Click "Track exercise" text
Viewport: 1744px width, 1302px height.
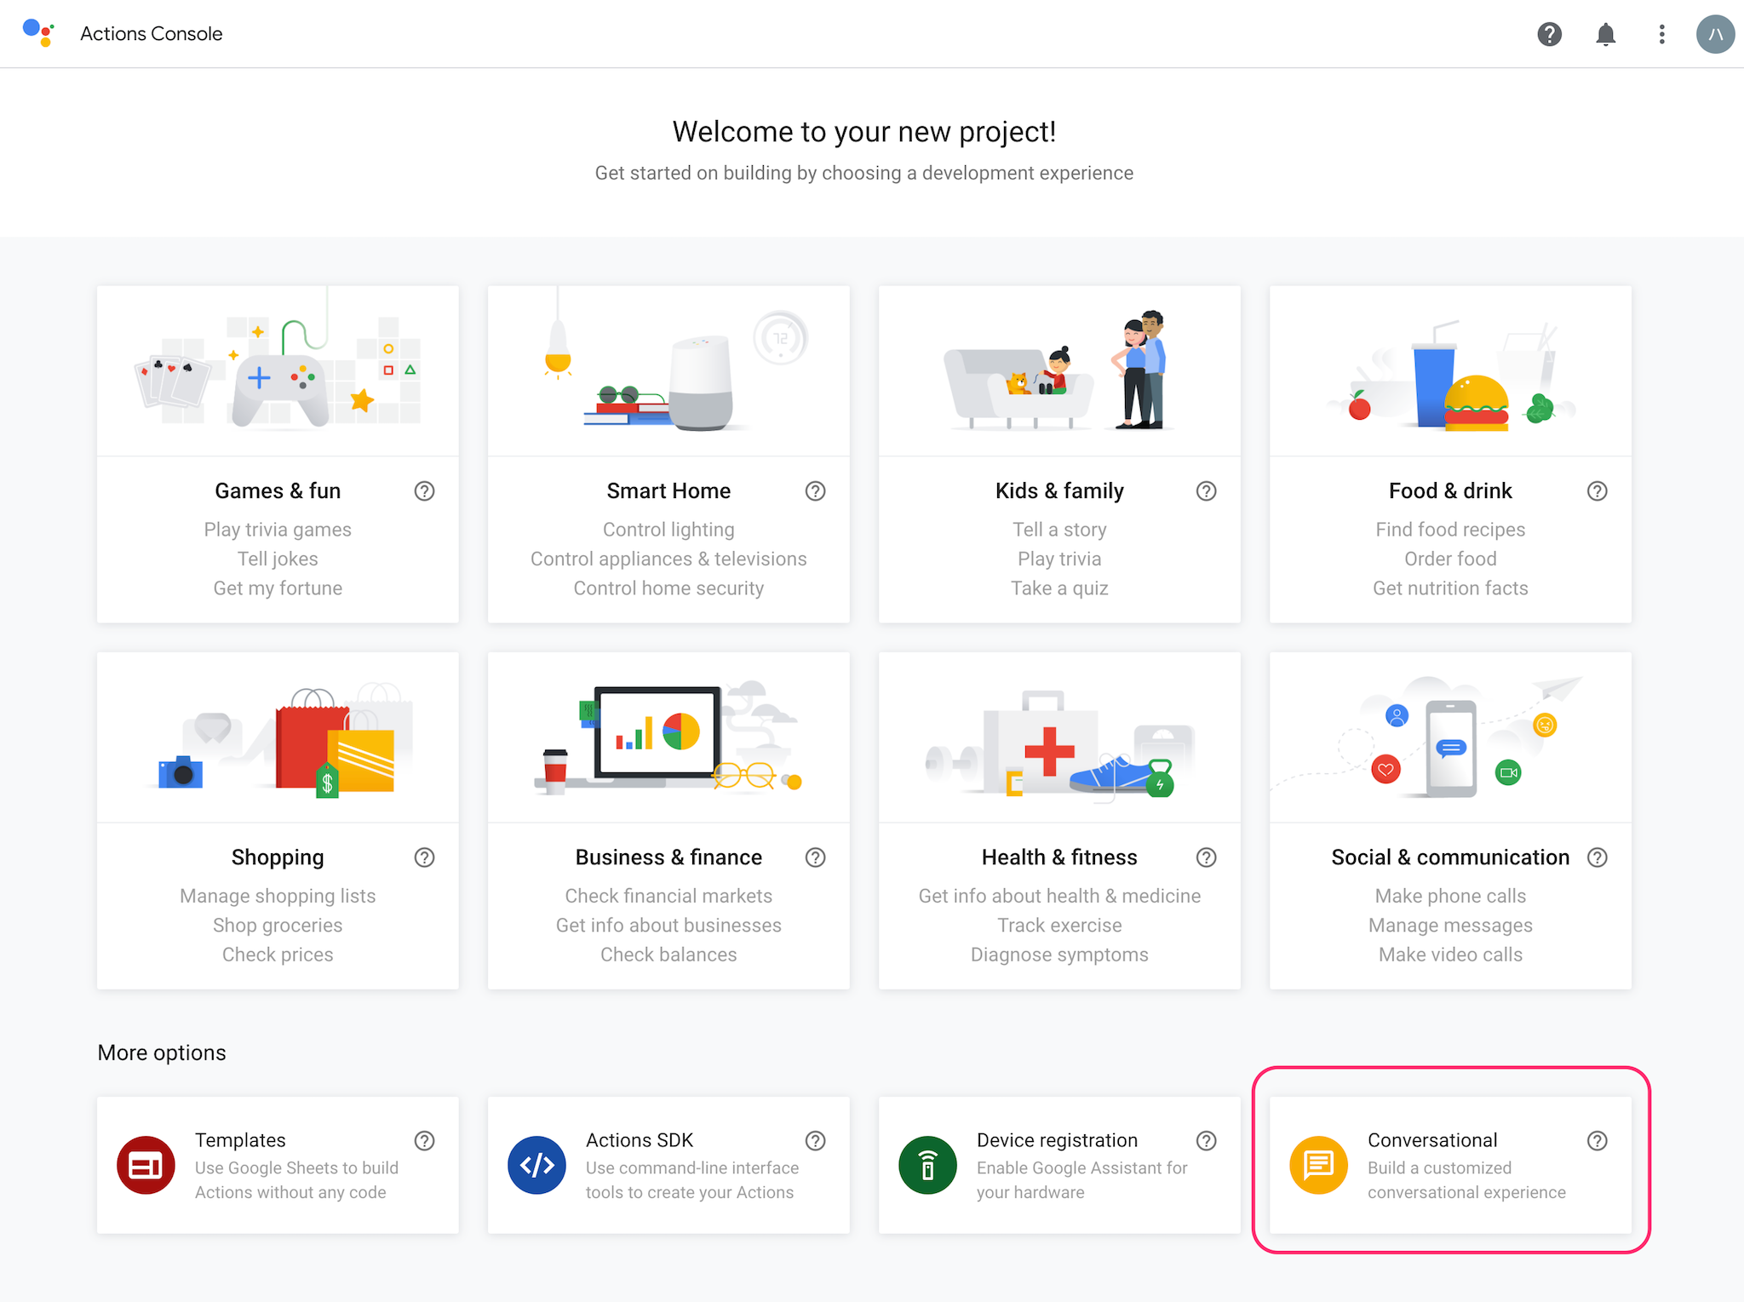pyautogui.click(x=1059, y=926)
